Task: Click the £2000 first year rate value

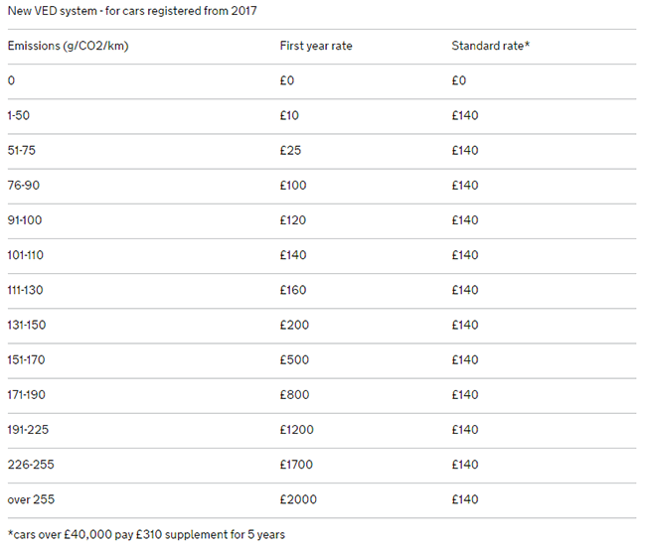Action: [x=298, y=499]
